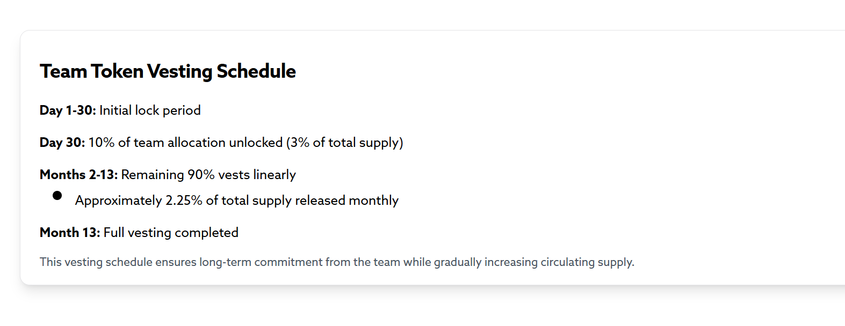Click the bold 'Months 2-13:' label
This screenshot has width=845, height=326.
[x=79, y=175]
